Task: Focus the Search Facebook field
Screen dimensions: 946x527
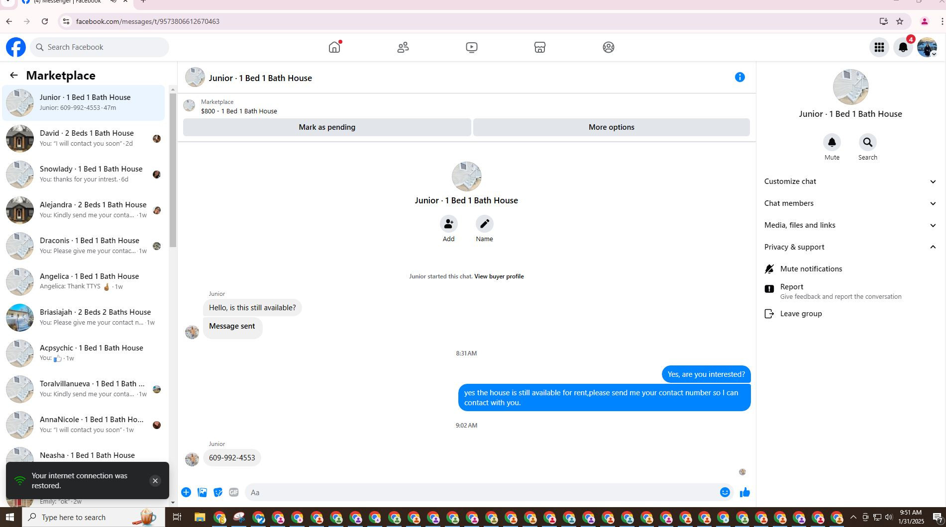Action: pos(100,47)
